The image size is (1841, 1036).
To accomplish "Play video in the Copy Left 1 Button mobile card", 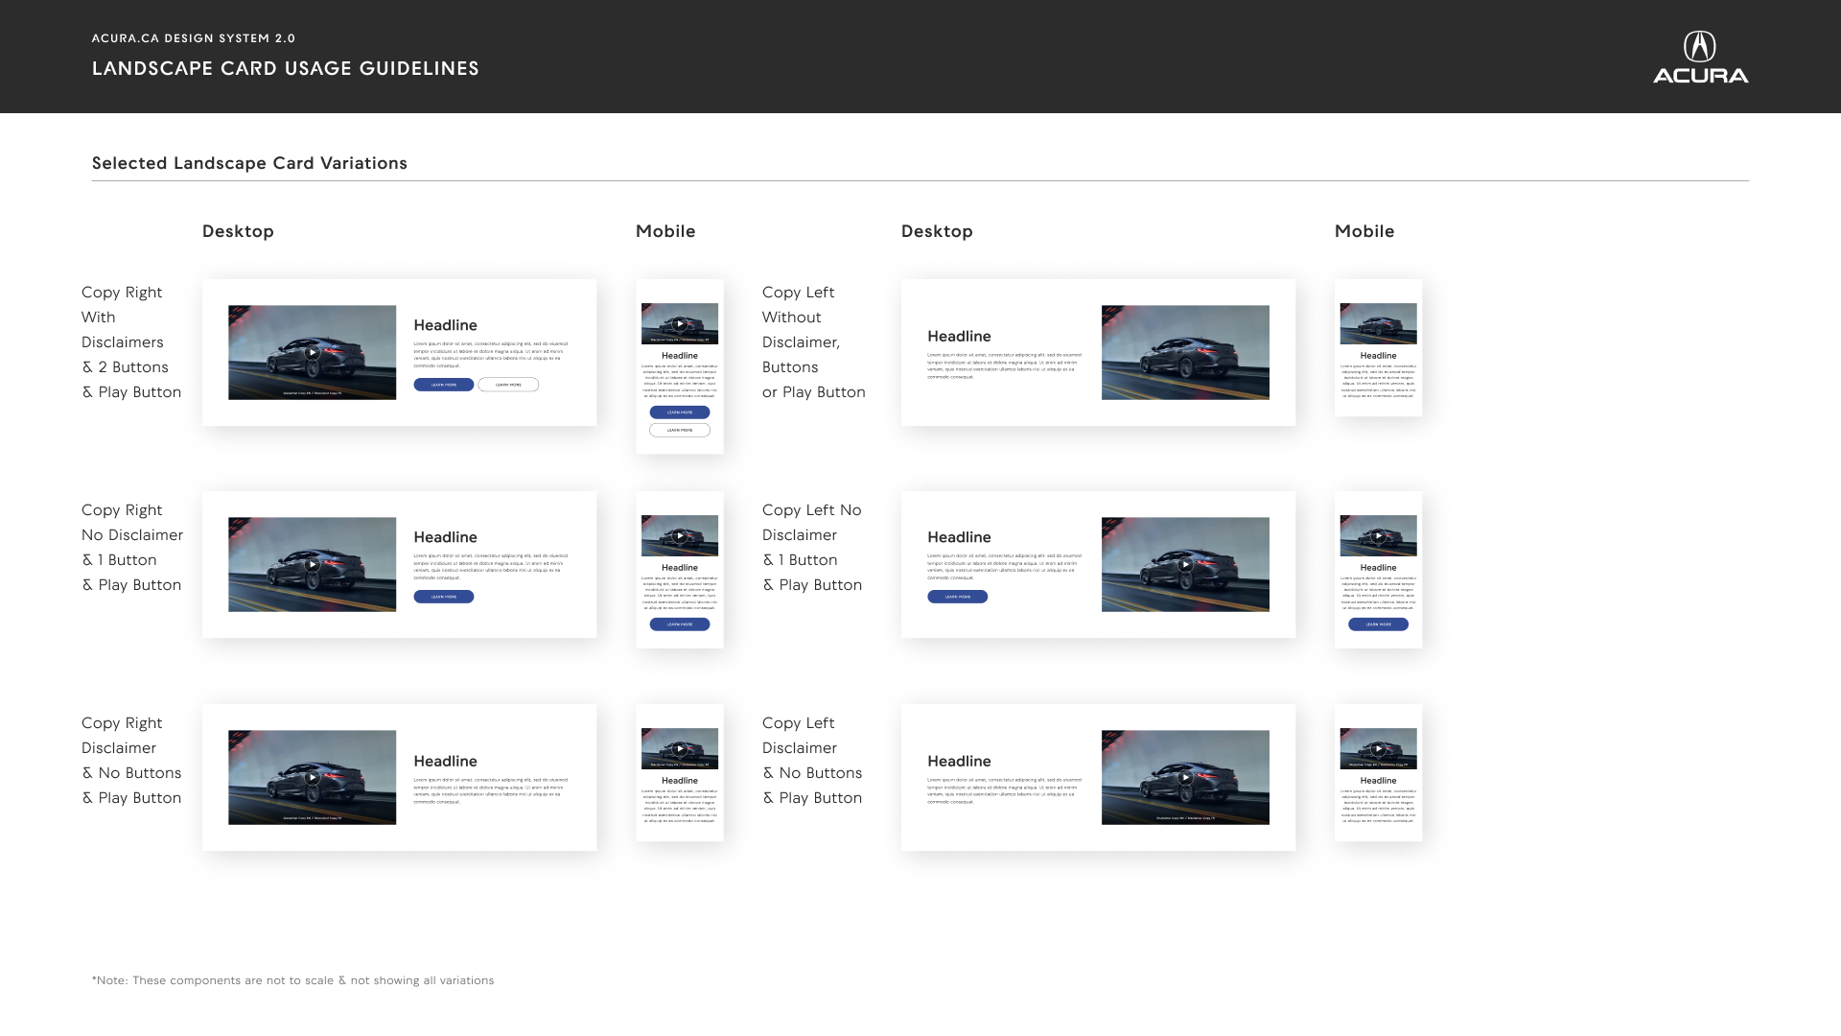I will click(x=1378, y=536).
